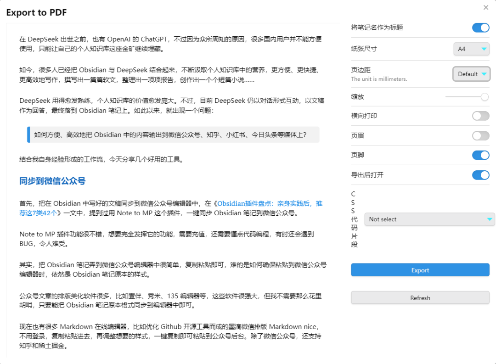Click the paragraph starting 公众号文章的排版美化软件
This screenshot has width=496, height=364.
[x=170, y=301]
